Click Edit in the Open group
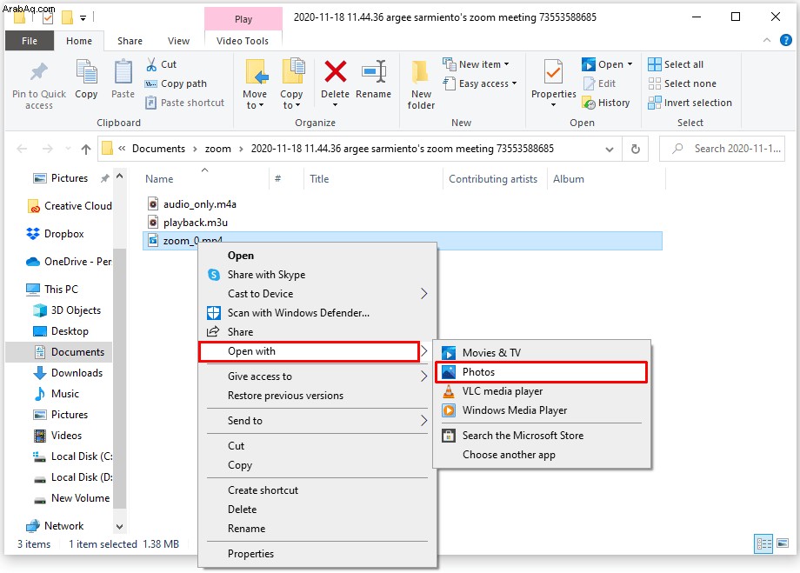Viewport: 800px width, 573px height. pos(600,83)
